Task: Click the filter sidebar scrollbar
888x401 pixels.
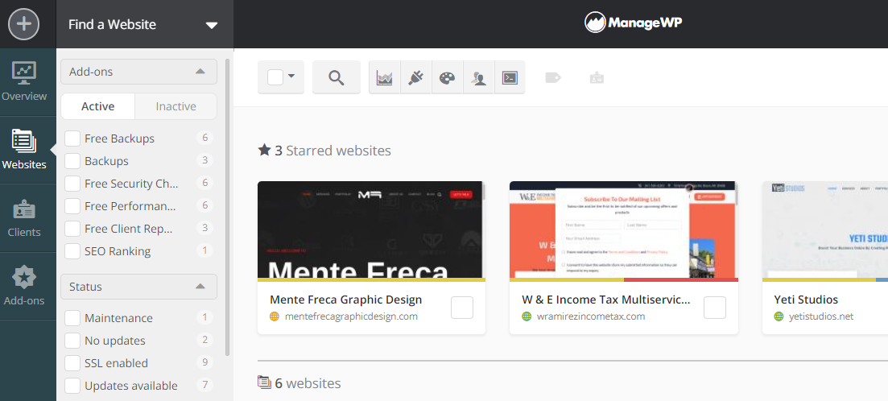Action: click(x=228, y=207)
